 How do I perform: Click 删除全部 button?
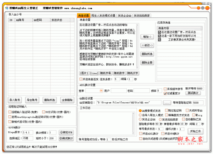pyautogui.click(x=147, y=62)
